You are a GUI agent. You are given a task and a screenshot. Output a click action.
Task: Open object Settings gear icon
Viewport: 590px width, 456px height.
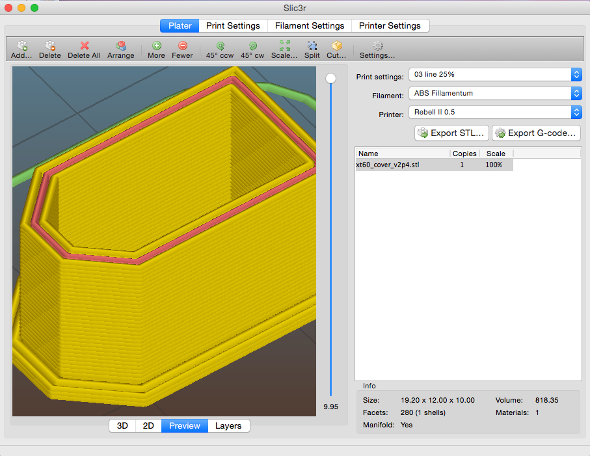pyautogui.click(x=377, y=46)
